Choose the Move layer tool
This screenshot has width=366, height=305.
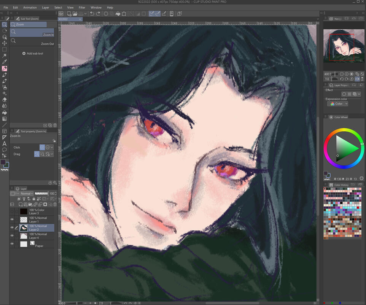click(5, 43)
